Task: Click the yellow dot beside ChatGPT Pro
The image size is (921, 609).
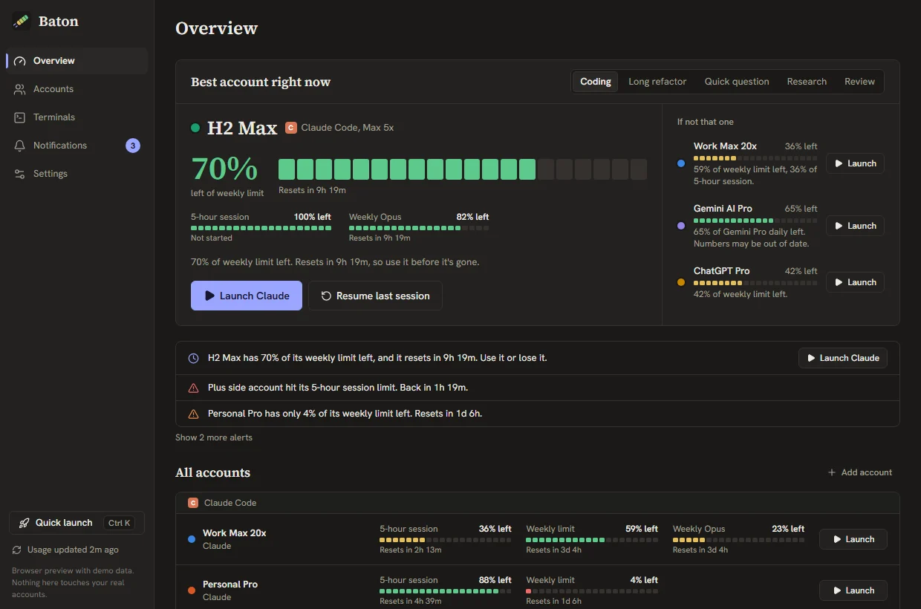Action: click(x=681, y=282)
